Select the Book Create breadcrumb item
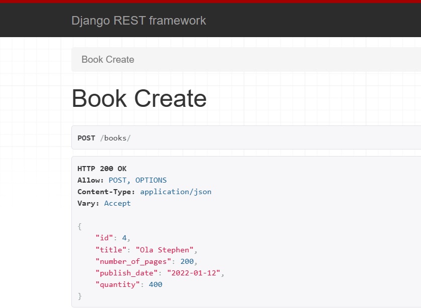421x308 pixels. [x=108, y=59]
